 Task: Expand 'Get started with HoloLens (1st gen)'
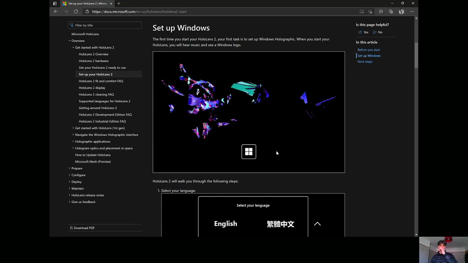[x=73, y=128]
